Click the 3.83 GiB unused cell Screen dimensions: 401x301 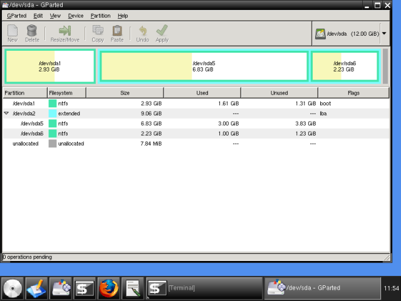pyautogui.click(x=306, y=124)
